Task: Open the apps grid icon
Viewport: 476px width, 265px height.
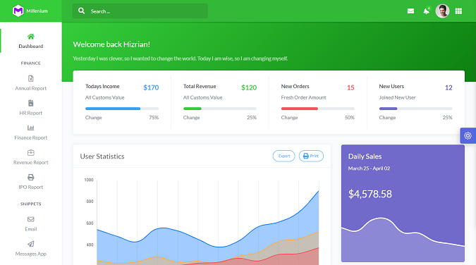Action: (458, 11)
